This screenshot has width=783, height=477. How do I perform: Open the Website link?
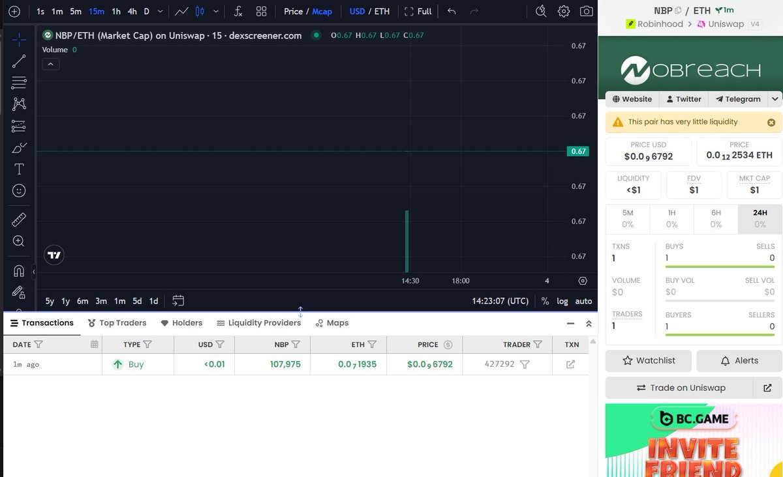[x=632, y=99]
